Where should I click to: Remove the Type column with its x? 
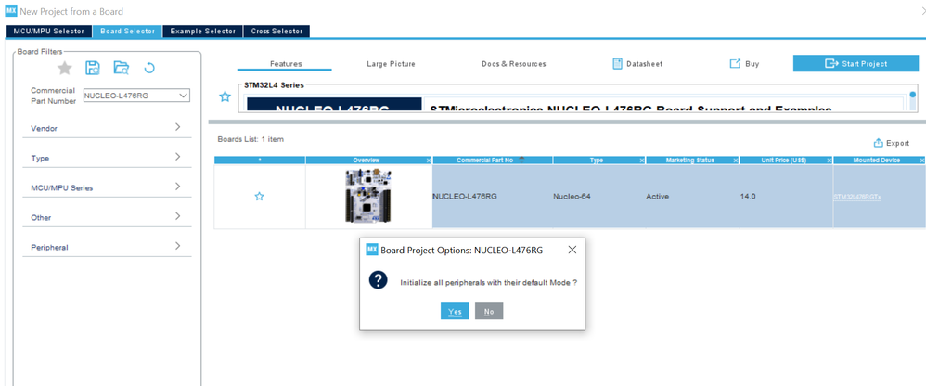pos(642,161)
